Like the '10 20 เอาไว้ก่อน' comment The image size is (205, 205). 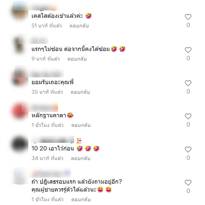point(188,149)
